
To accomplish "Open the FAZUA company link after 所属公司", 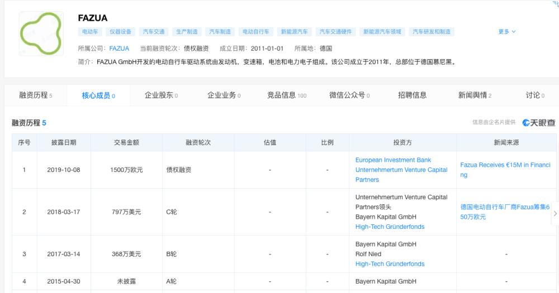I will 119,49.
